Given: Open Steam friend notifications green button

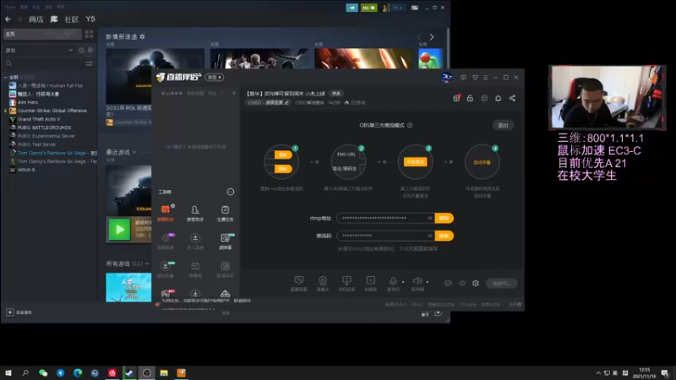Looking at the screenshot, I should (368, 8).
